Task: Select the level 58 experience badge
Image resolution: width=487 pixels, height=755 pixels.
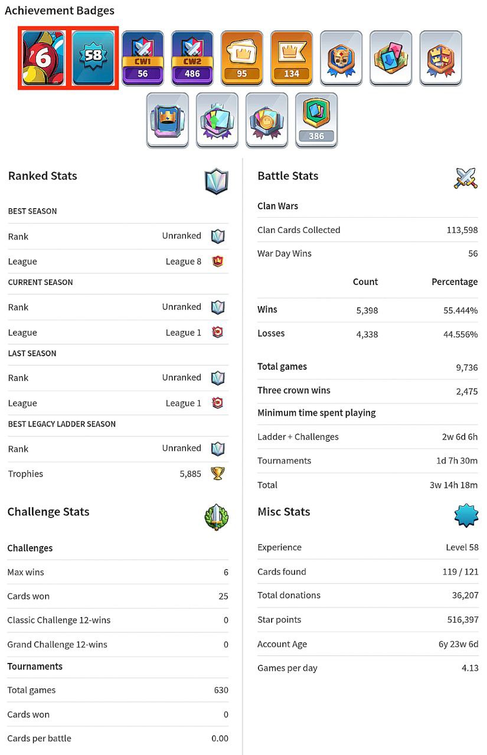Action: point(93,58)
